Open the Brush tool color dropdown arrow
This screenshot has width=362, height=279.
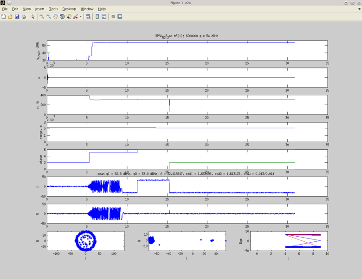(x=81, y=17)
